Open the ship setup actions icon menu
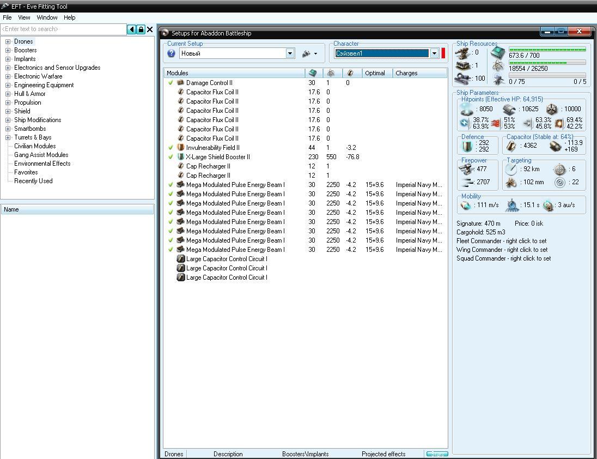This screenshot has height=459, width=597. (309, 53)
